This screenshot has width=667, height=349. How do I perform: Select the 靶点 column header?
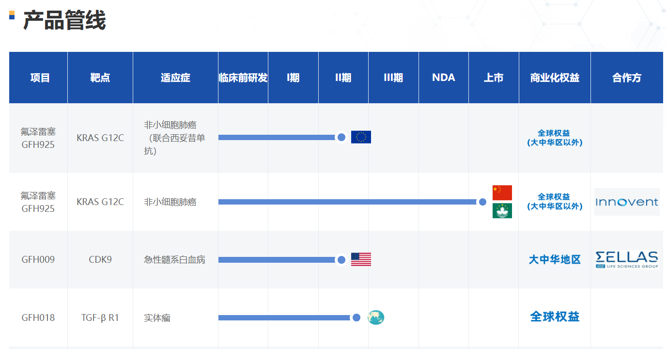click(x=100, y=78)
